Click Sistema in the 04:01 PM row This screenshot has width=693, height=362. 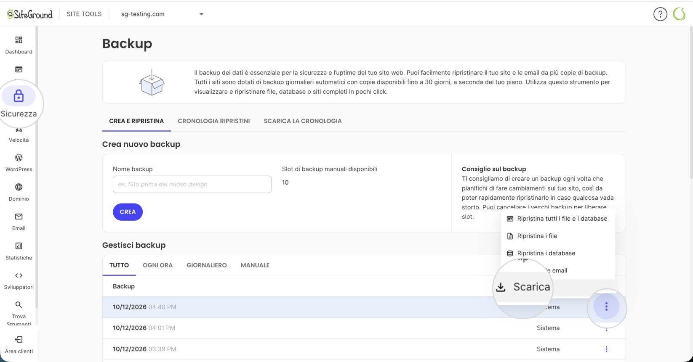pyautogui.click(x=548, y=328)
